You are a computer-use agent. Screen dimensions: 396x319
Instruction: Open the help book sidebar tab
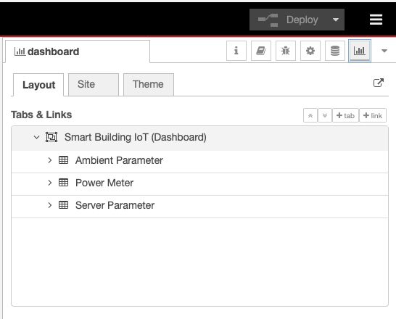click(x=261, y=51)
